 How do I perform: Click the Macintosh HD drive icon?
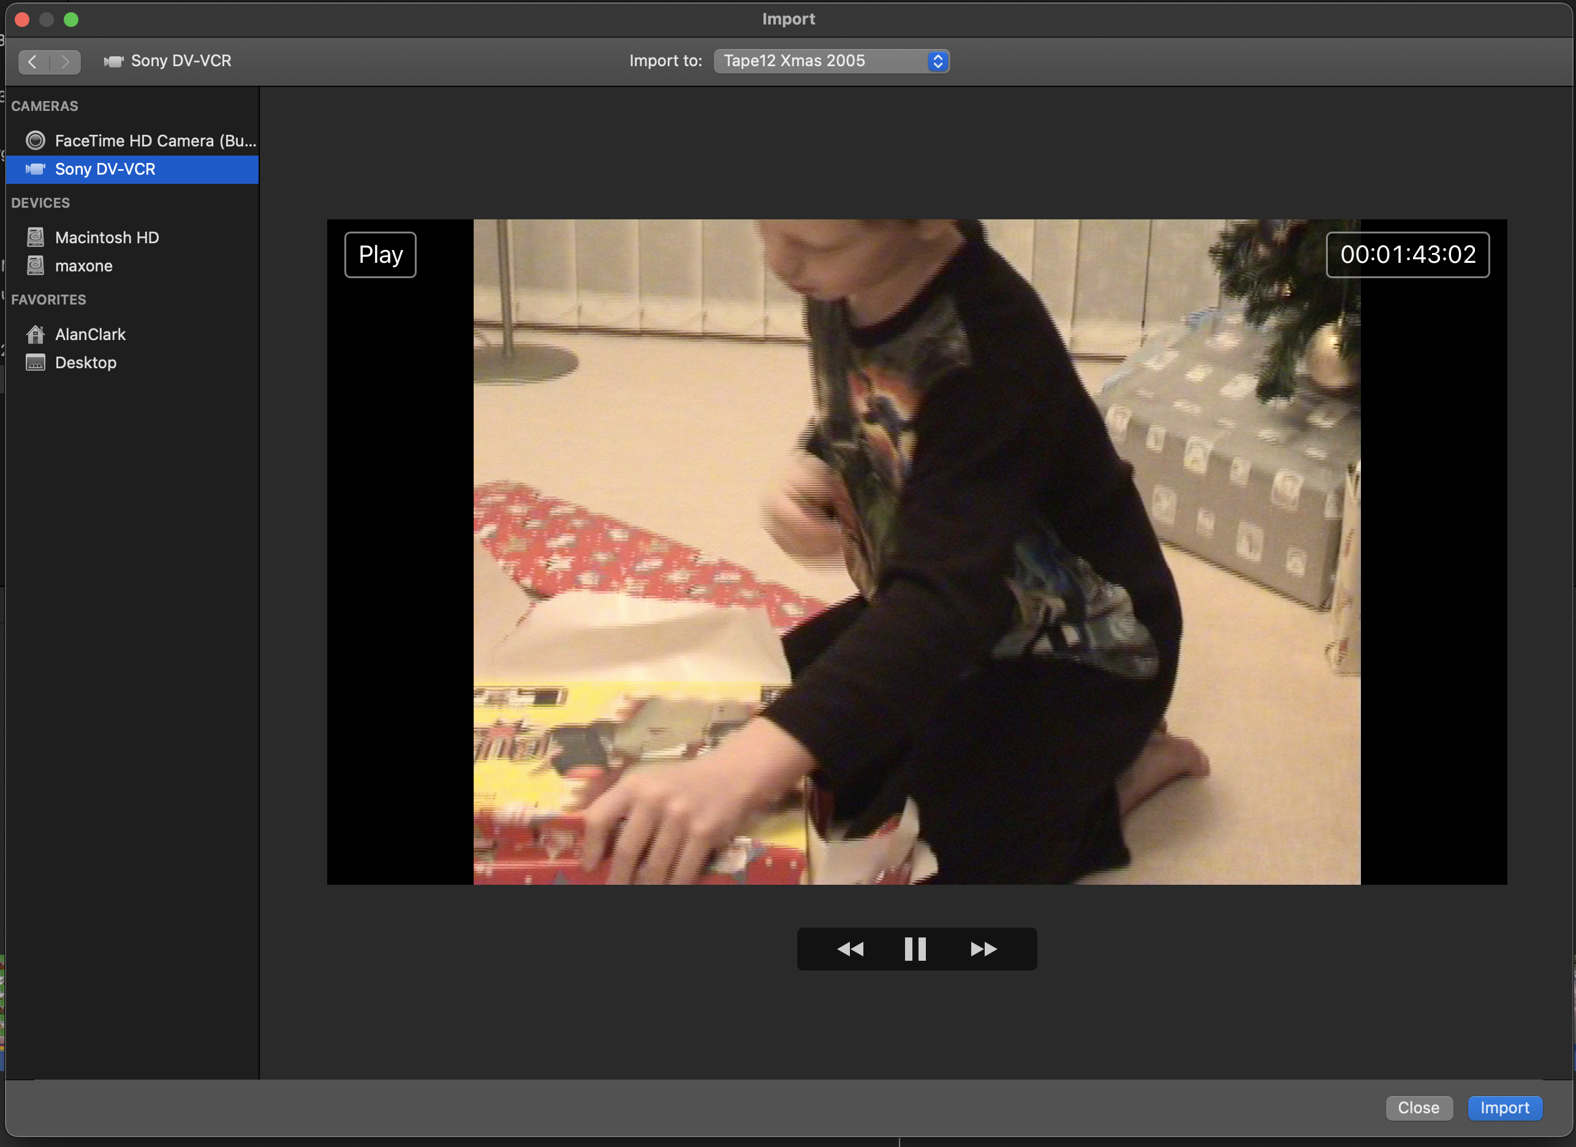click(x=36, y=238)
